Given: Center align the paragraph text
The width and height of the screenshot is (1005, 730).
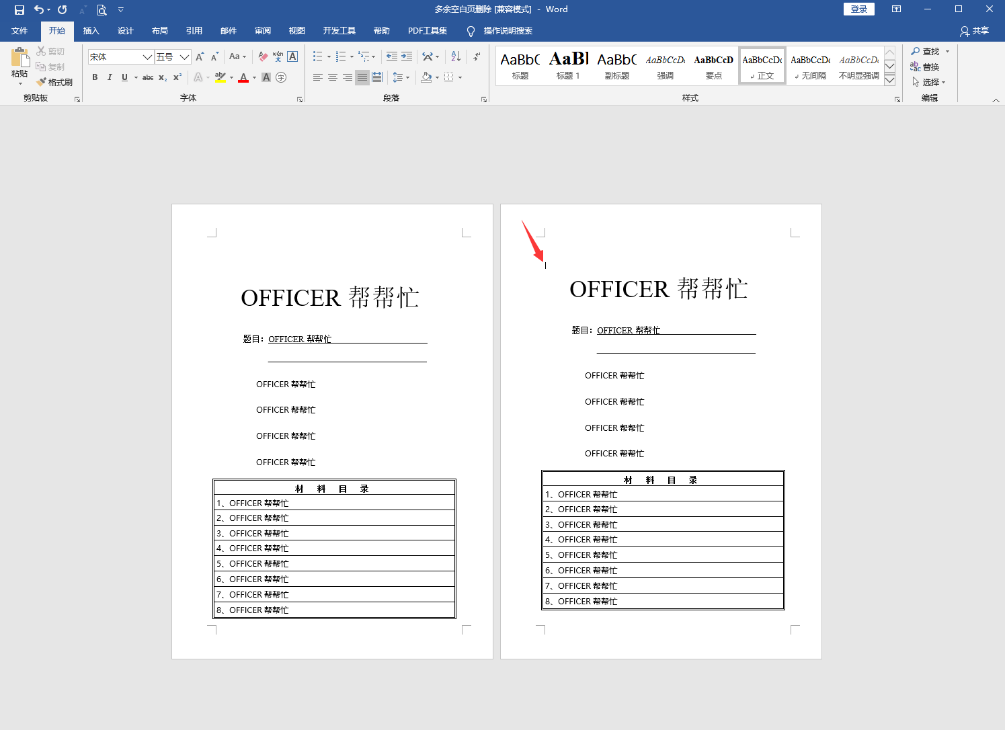Looking at the screenshot, I should [x=333, y=77].
